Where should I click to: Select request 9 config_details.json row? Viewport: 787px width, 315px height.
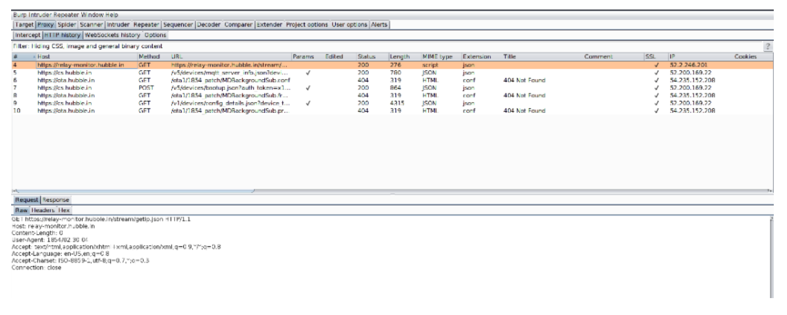pyautogui.click(x=392, y=103)
